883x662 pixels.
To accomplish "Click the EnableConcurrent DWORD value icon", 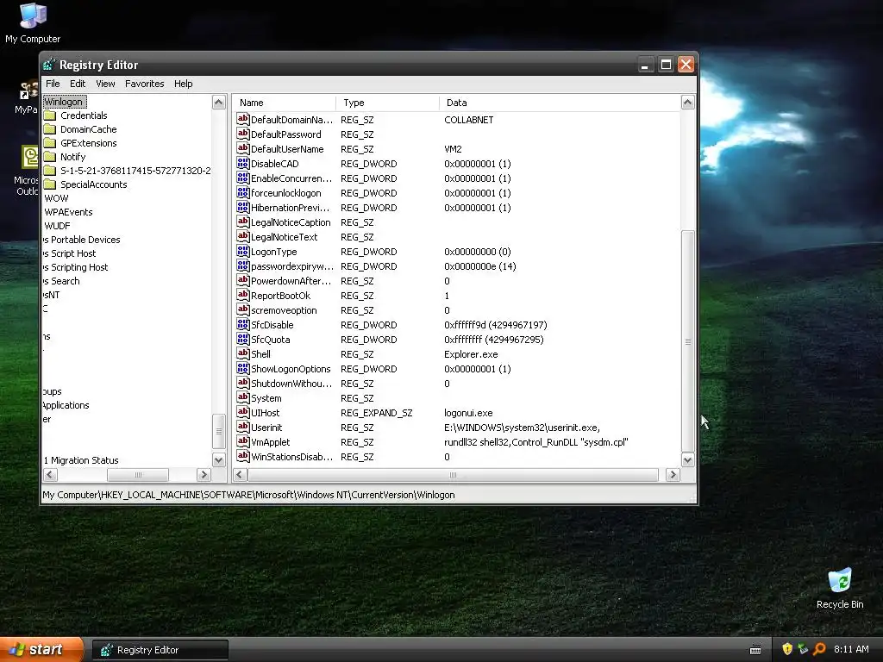I will (x=242, y=178).
